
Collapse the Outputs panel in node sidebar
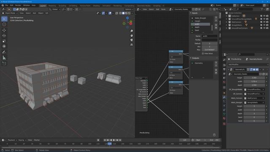click(x=191, y=58)
